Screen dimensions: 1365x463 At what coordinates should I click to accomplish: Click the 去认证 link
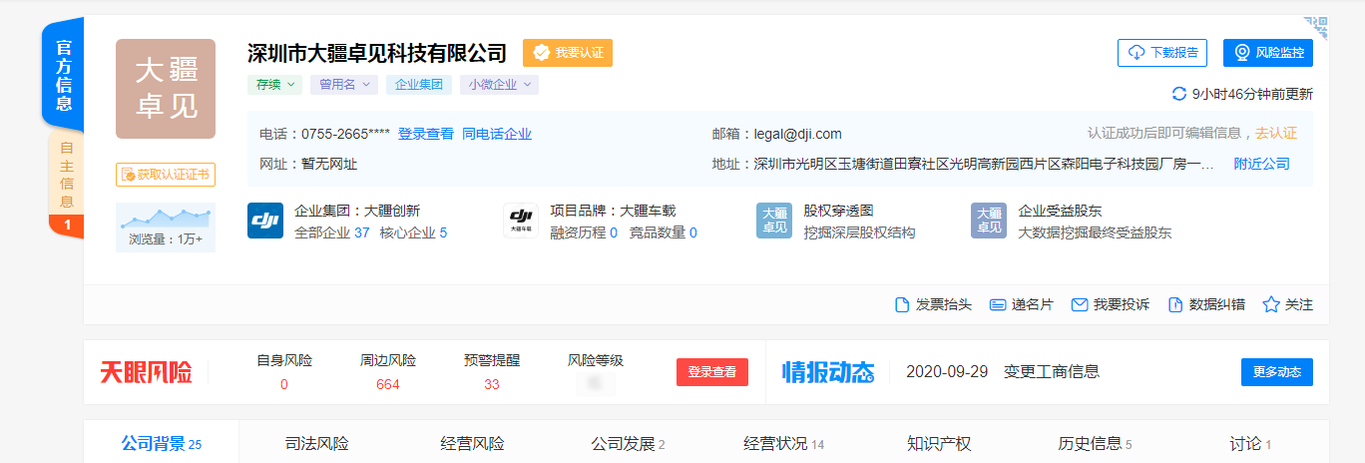[1276, 133]
